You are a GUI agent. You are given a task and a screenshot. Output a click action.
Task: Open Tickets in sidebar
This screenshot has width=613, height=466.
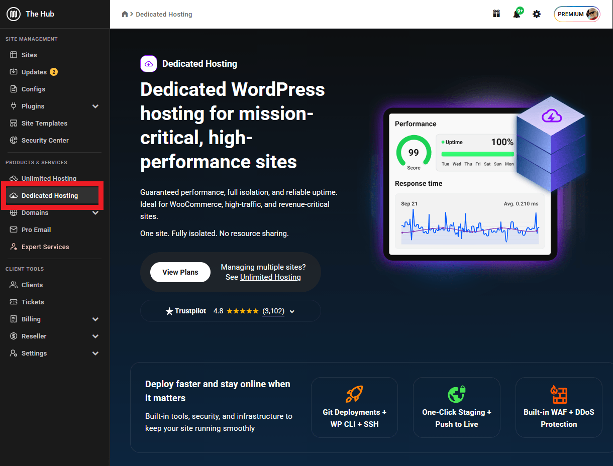pyautogui.click(x=55, y=302)
